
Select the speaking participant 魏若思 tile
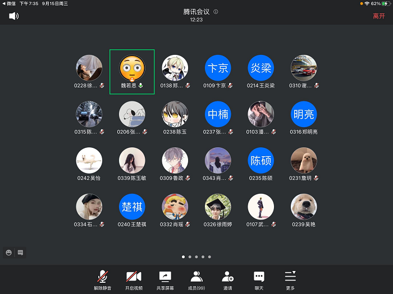click(x=132, y=72)
